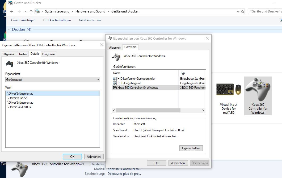This screenshot has height=178, width=282.
Task: Collapse the Drucker (4) group
Action: tap(10, 29)
